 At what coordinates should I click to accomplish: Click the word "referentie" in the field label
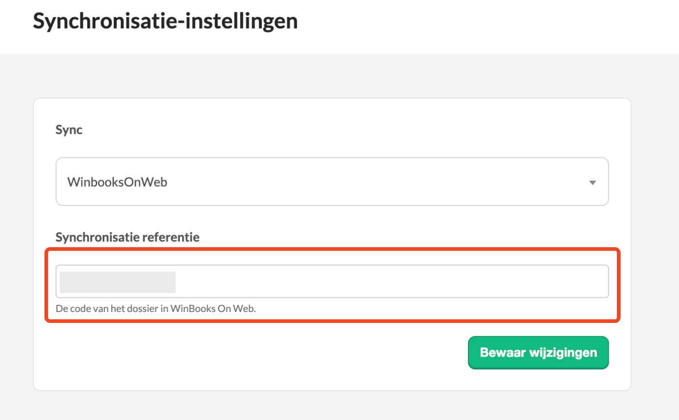[171, 237]
